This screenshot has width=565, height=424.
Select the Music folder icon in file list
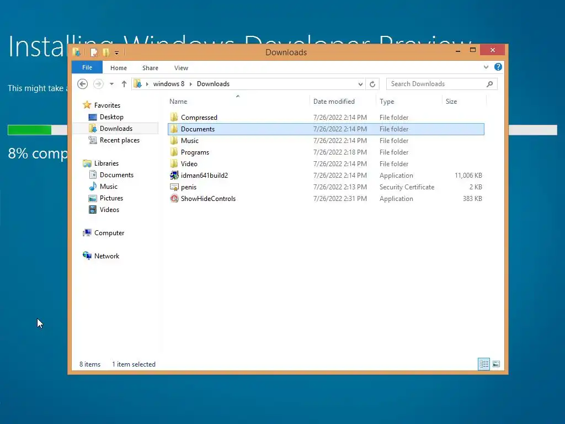[x=174, y=140]
